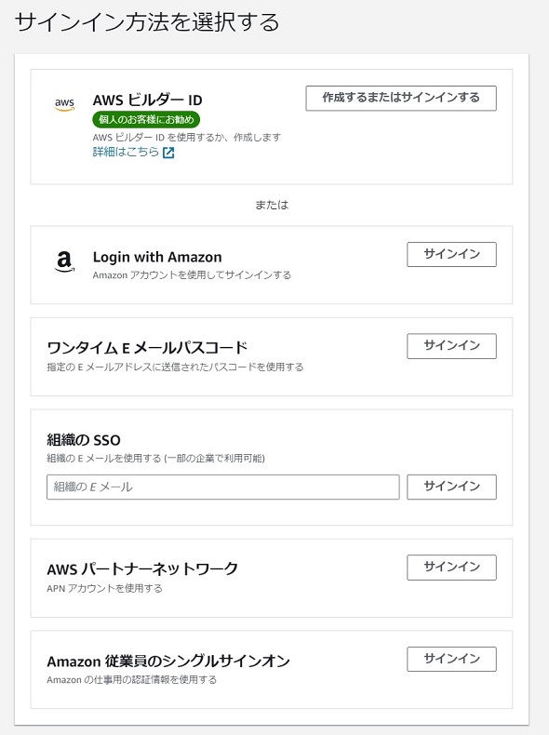Click the AWS パートナーネットワーク heading
This screenshot has width=549, height=735.
[x=142, y=569]
